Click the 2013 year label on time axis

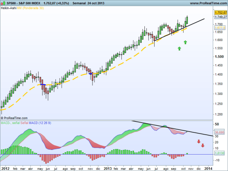pos(108,169)
